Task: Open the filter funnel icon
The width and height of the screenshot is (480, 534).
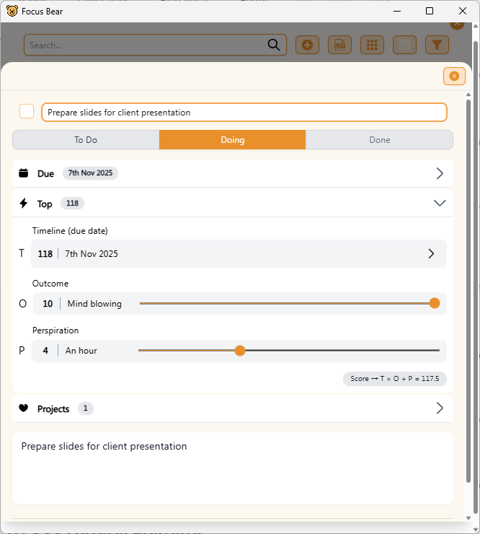Action: pyautogui.click(x=437, y=45)
